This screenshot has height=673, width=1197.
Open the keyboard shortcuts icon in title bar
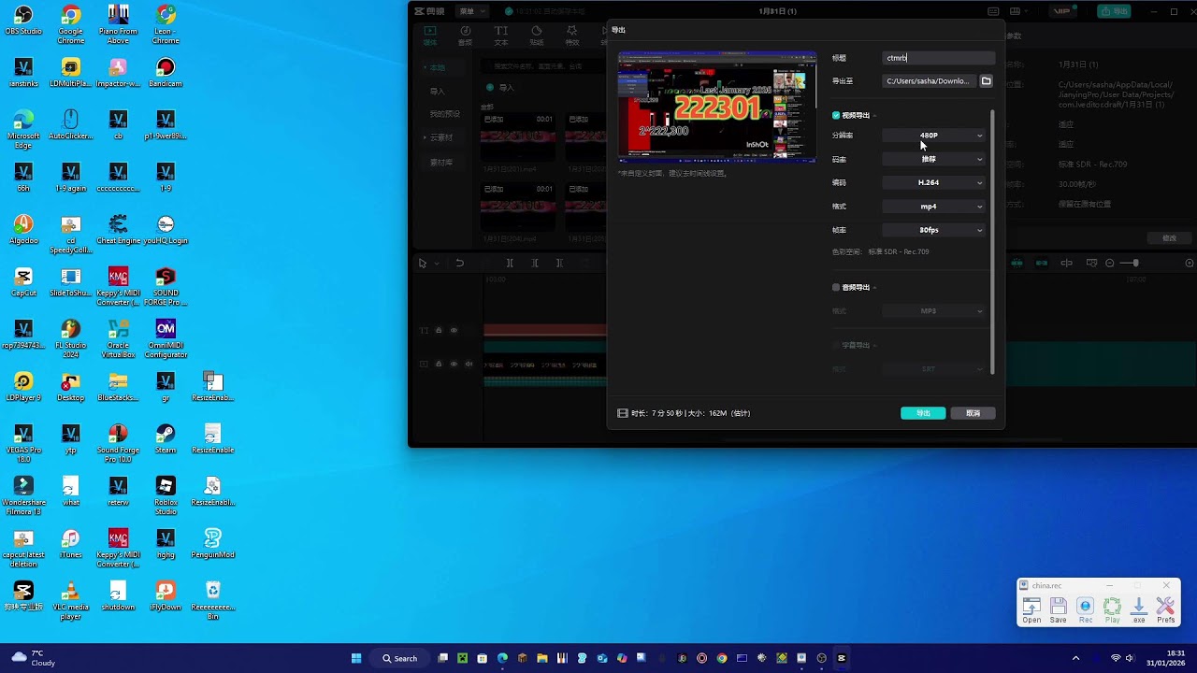(x=993, y=11)
